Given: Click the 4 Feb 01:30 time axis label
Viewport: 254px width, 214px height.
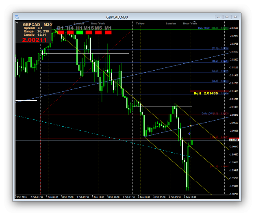Looking at the screenshot, I should [x=144, y=197].
